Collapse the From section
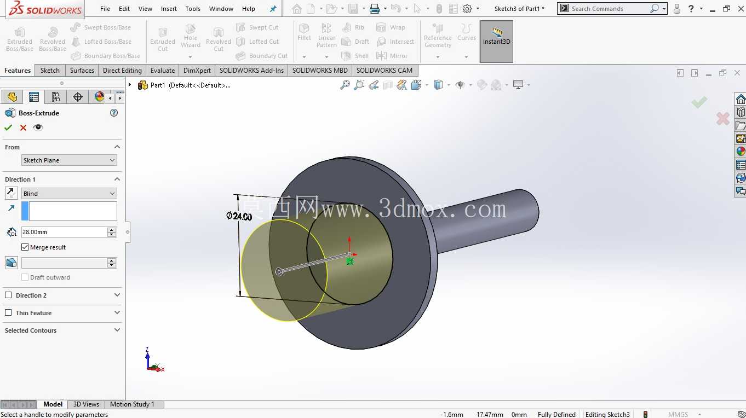The width and height of the screenshot is (746, 418). click(x=117, y=147)
